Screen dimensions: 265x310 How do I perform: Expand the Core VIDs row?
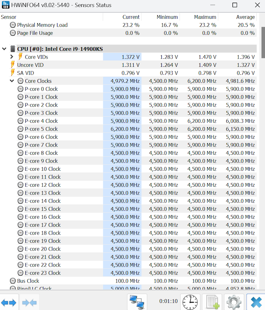[x=12, y=57]
